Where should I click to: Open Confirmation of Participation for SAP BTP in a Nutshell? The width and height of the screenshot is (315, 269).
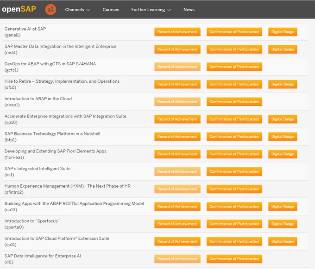pyautogui.click(x=234, y=136)
